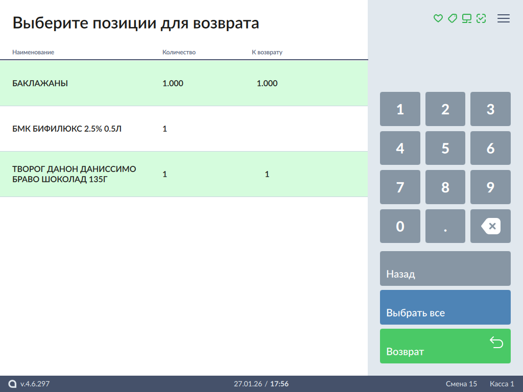This screenshot has height=392, width=523.
Task: Click the dashed checkmark scan icon
Action: coord(481,18)
